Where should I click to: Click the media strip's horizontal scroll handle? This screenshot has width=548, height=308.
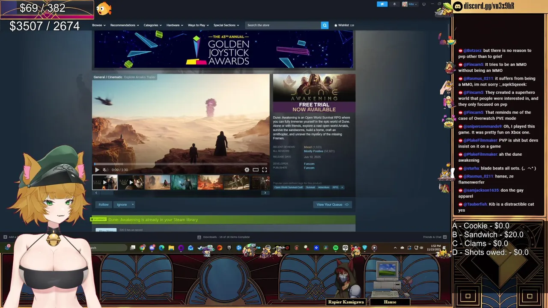coord(107,193)
